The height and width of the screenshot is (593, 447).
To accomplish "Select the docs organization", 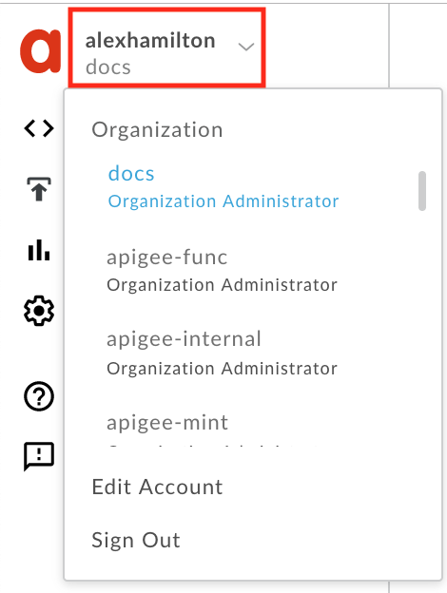I will (131, 174).
